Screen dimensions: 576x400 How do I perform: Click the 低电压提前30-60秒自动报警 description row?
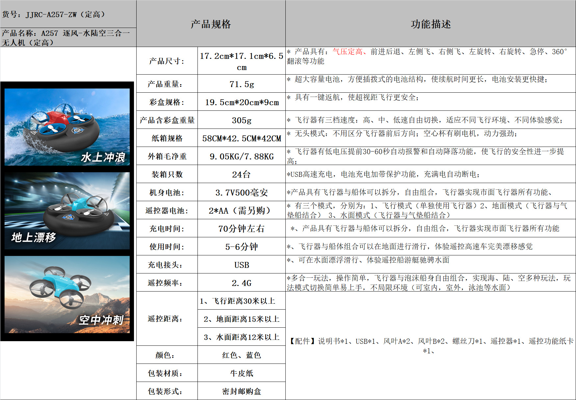point(431,156)
